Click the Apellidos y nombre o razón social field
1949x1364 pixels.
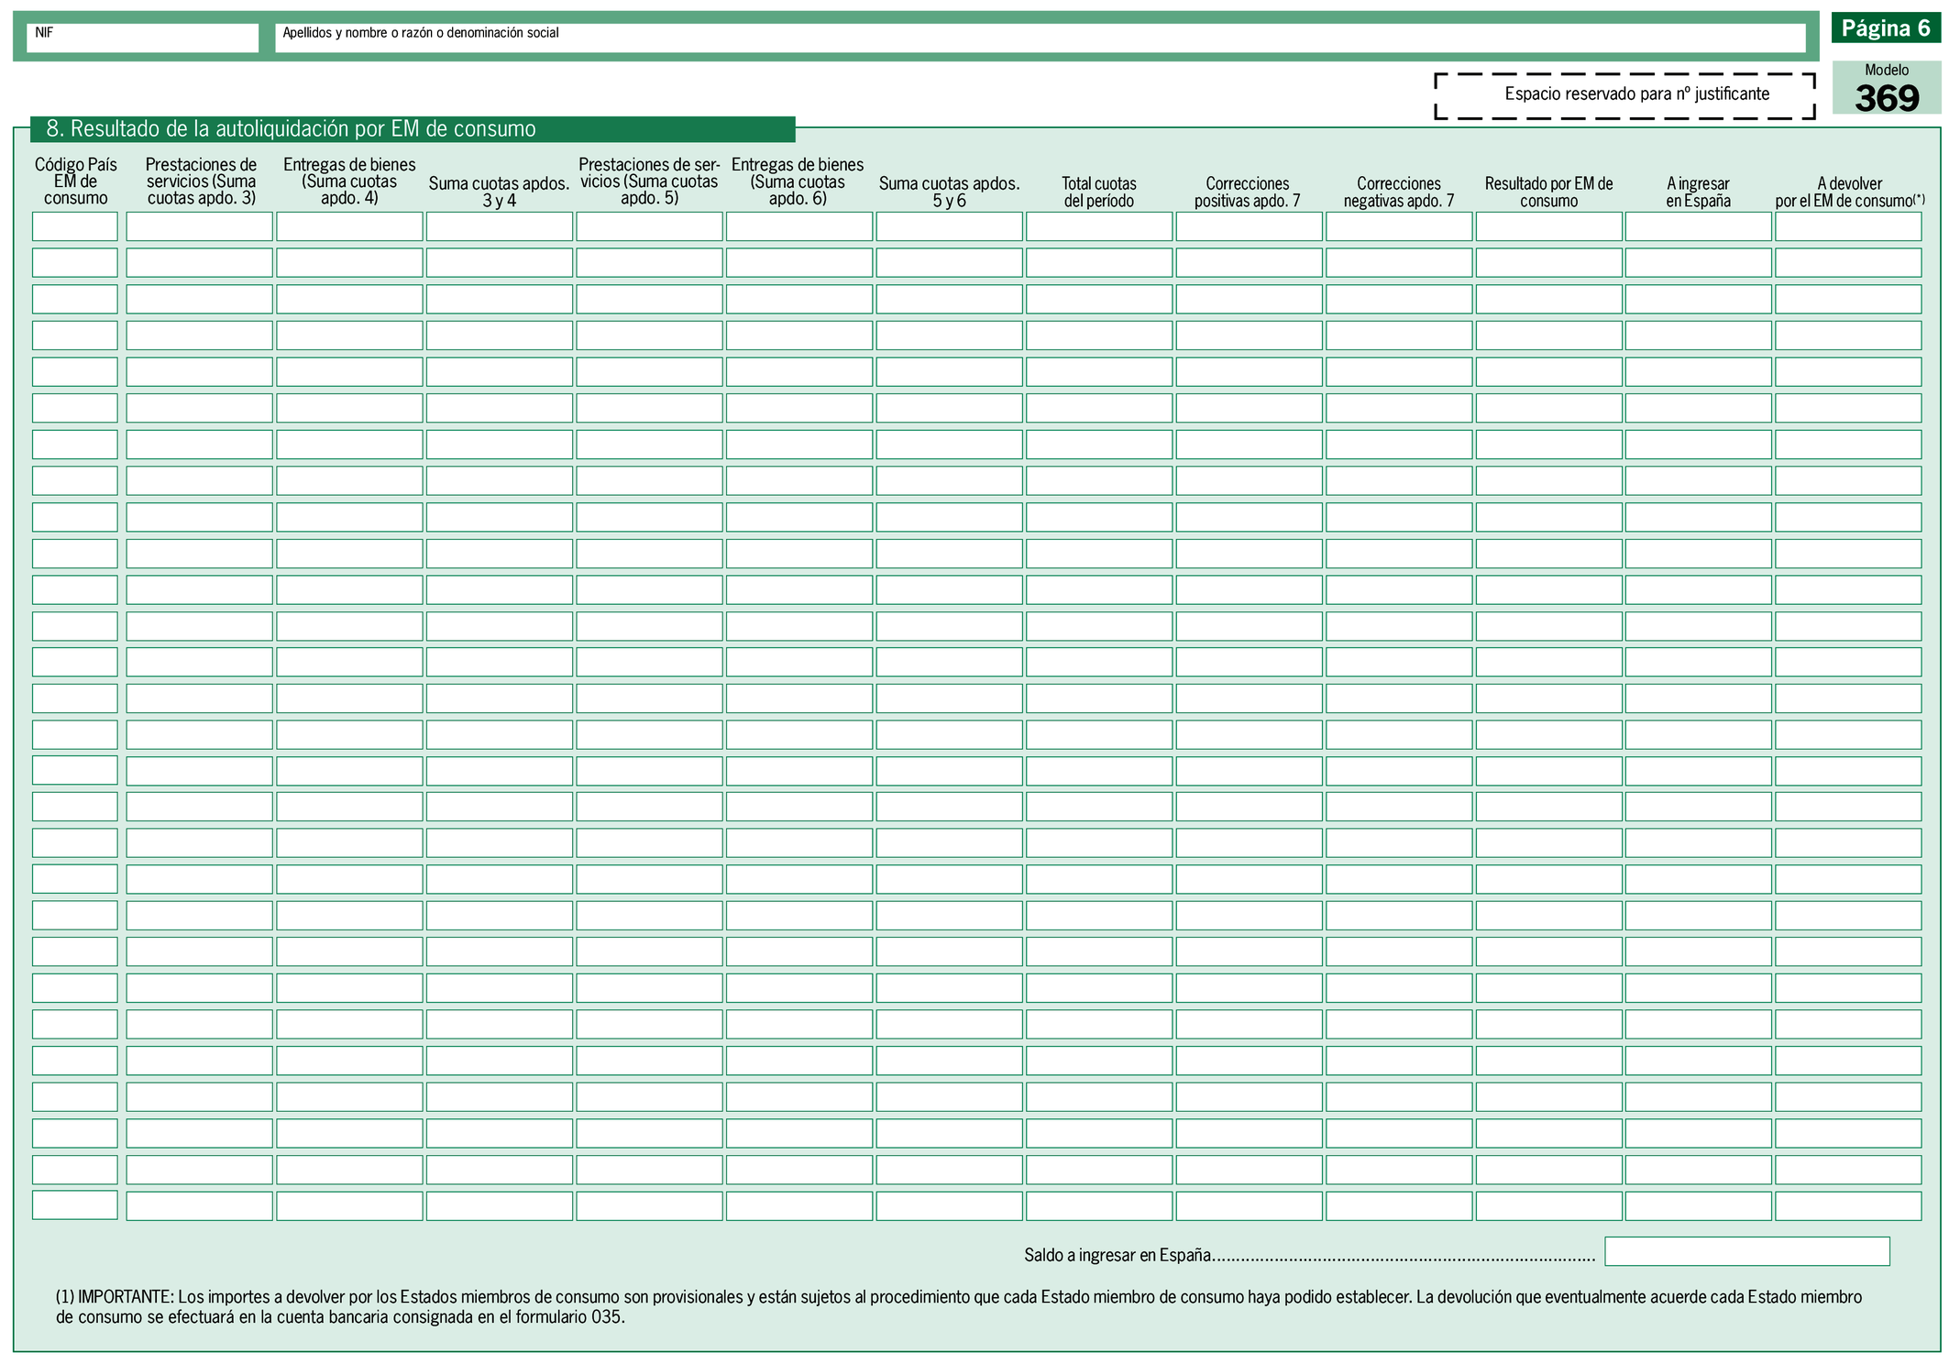coord(1041,38)
